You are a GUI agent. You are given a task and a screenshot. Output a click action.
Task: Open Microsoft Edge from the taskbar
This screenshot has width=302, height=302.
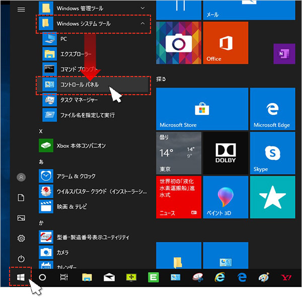click(x=242, y=277)
